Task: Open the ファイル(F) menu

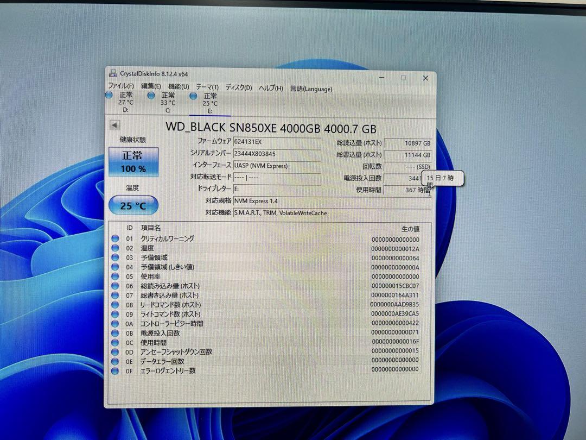Action: [120, 86]
